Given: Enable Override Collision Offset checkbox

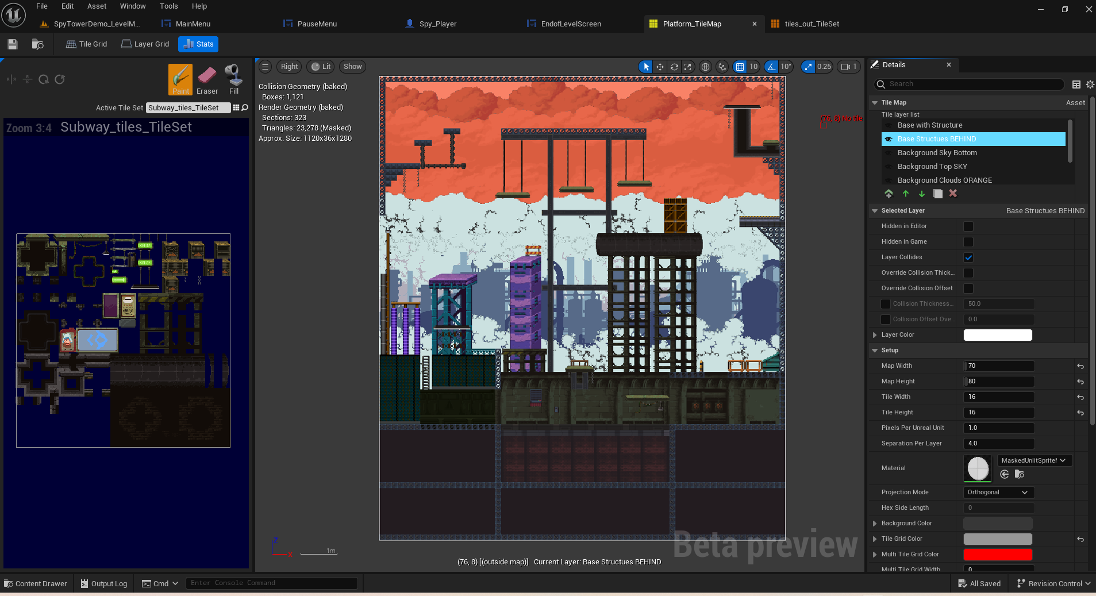Looking at the screenshot, I should [968, 289].
